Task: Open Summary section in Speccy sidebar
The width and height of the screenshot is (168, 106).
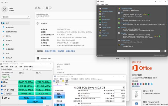Action: pyautogui.click(x=104, y=8)
